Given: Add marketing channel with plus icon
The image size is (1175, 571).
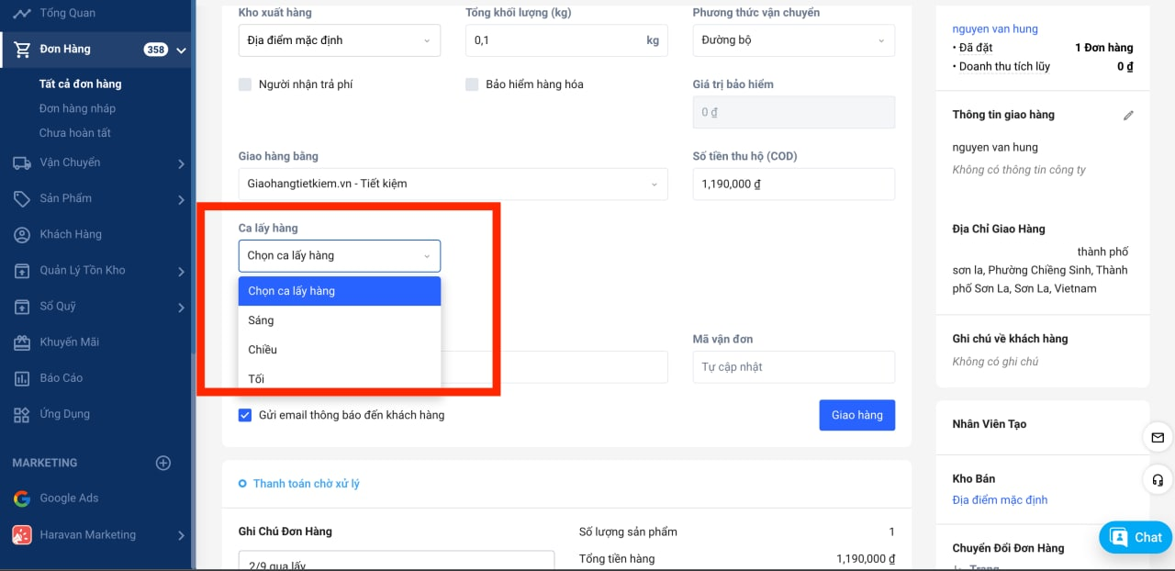Looking at the screenshot, I should 163,463.
